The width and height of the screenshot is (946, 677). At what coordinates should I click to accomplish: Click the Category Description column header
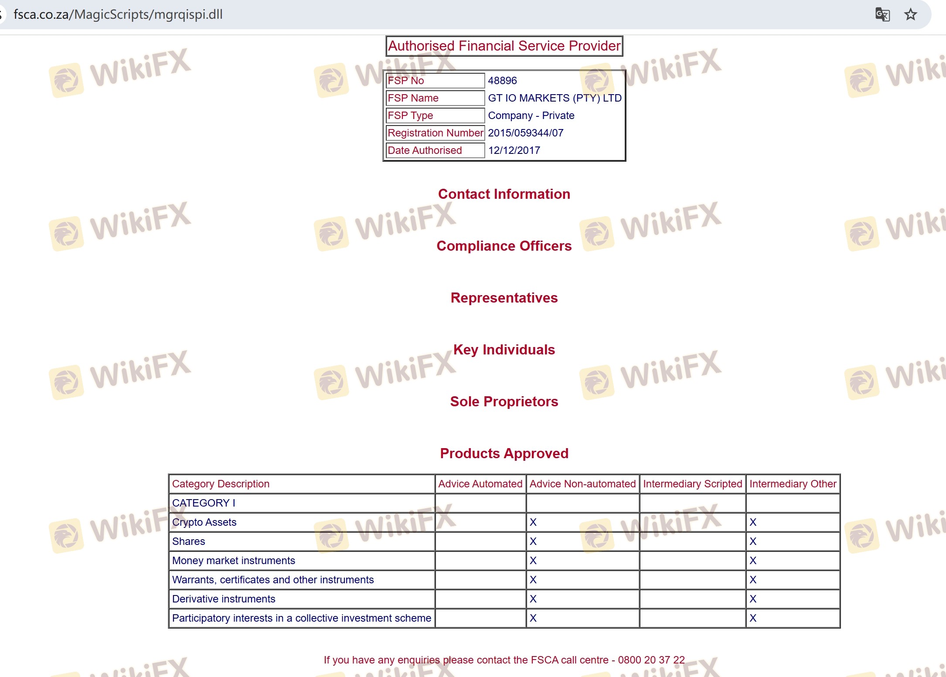(x=221, y=484)
